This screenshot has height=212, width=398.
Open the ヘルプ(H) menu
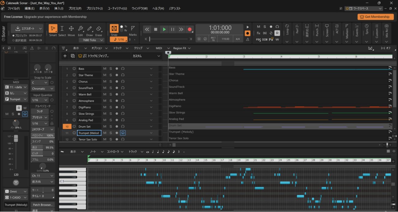[x=158, y=9]
